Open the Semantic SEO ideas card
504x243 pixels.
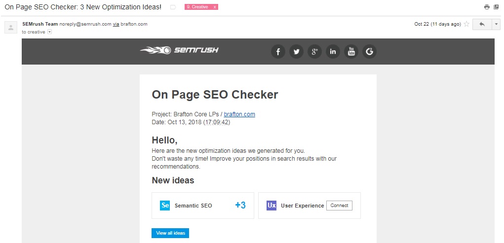click(x=203, y=206)
